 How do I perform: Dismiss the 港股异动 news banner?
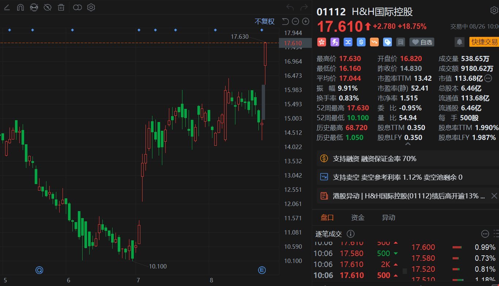pos(494,196)
